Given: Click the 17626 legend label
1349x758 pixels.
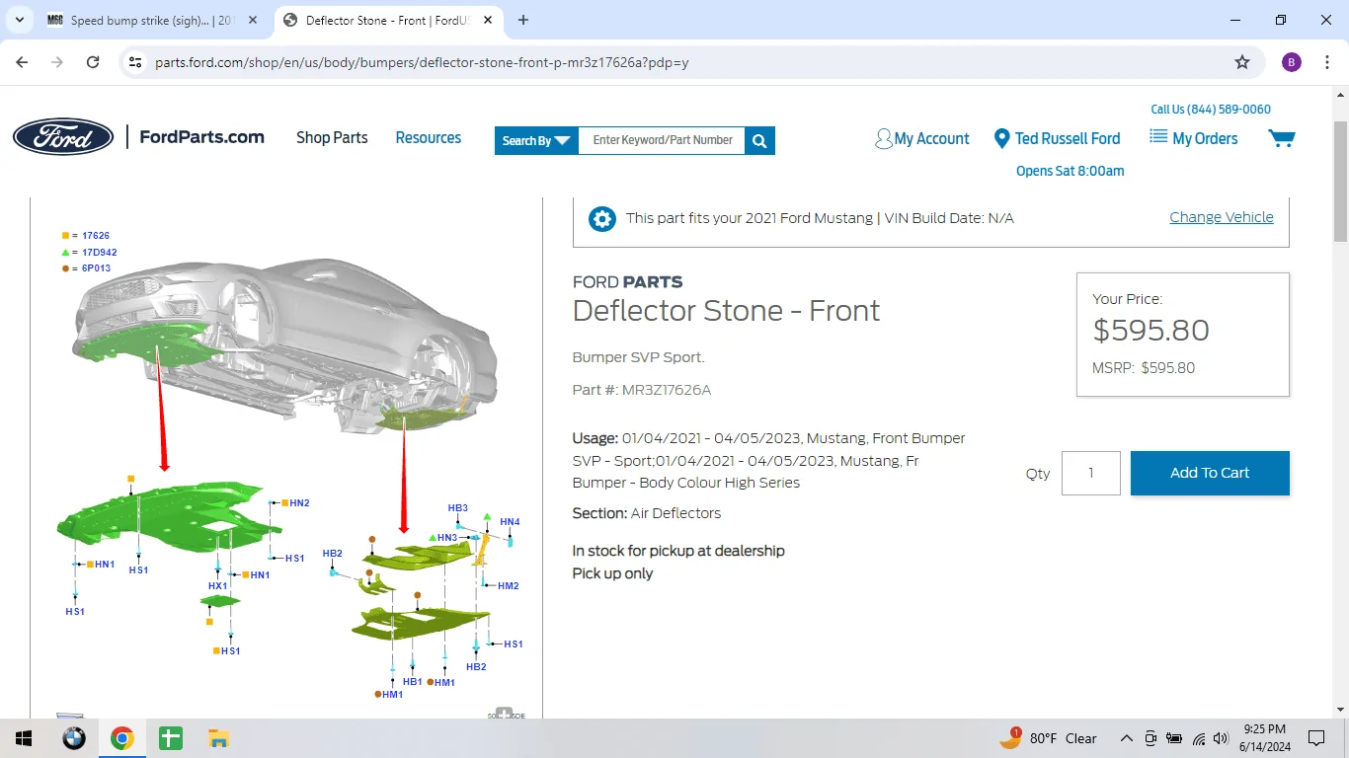Looking at the screenshot, I should pos(96,236).
